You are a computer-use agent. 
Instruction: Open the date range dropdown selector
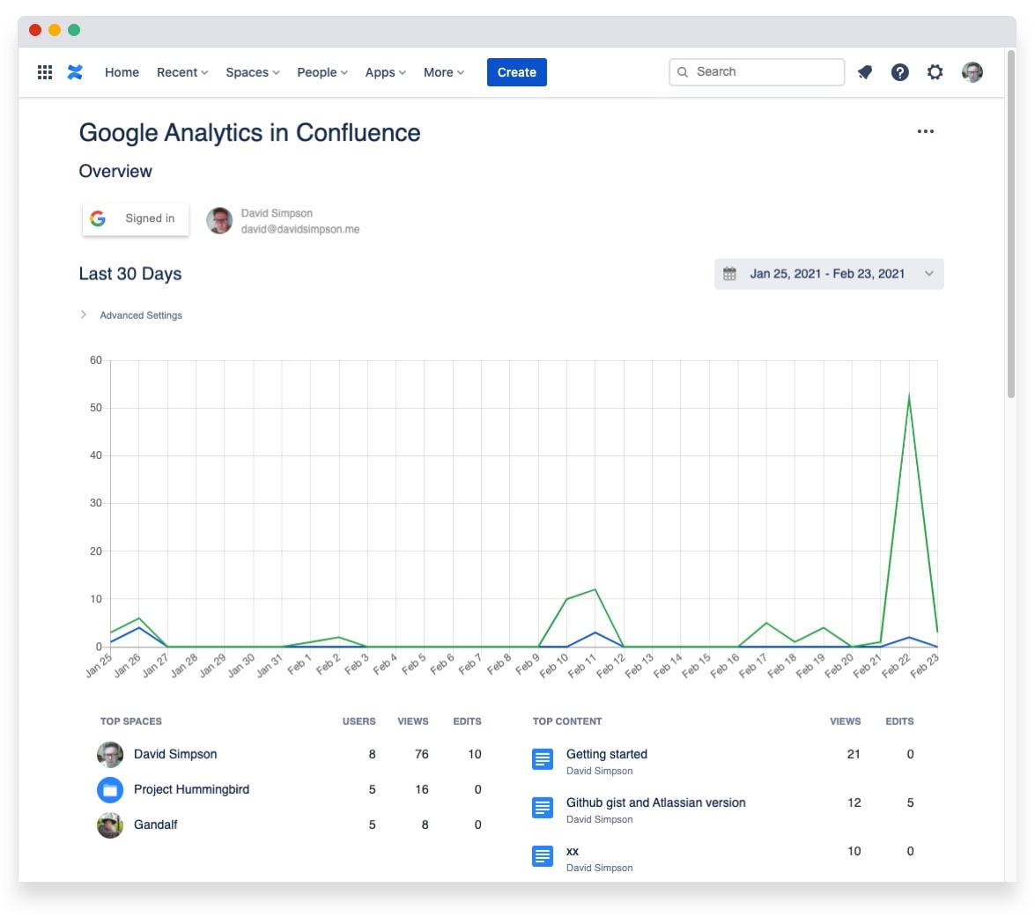tap(829, 274)
